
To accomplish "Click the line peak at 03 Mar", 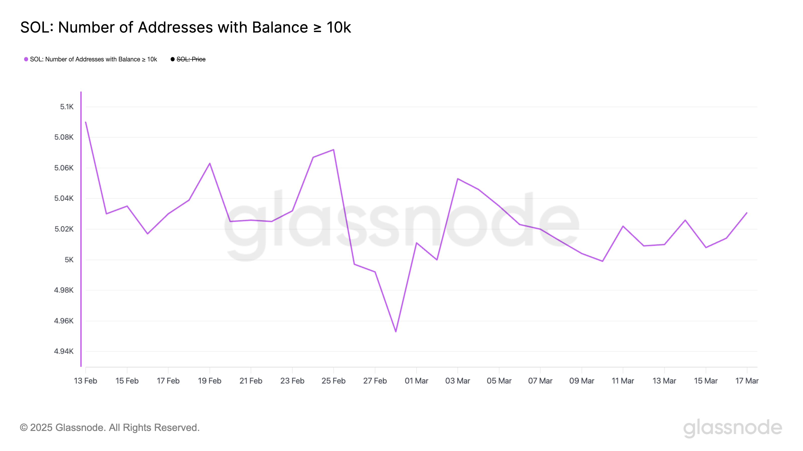I will click(458, 179).
